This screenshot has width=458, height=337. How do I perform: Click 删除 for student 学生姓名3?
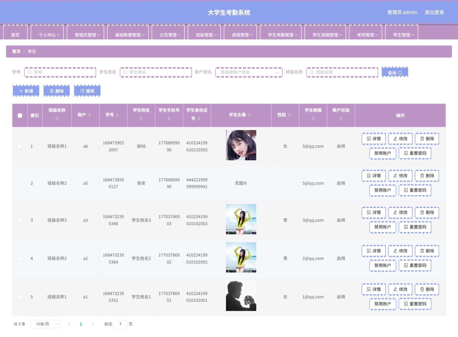(x=427, y=212)
